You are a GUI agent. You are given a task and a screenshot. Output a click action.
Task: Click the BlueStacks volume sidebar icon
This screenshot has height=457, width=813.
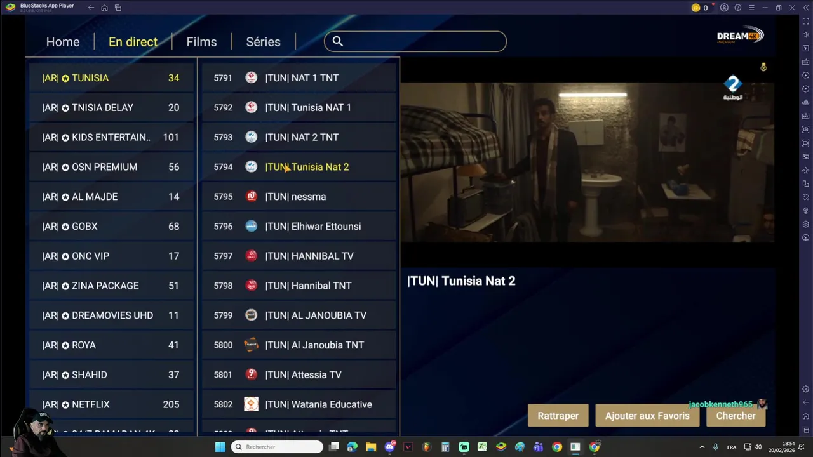pyautogui.click(x=806, y=34)
